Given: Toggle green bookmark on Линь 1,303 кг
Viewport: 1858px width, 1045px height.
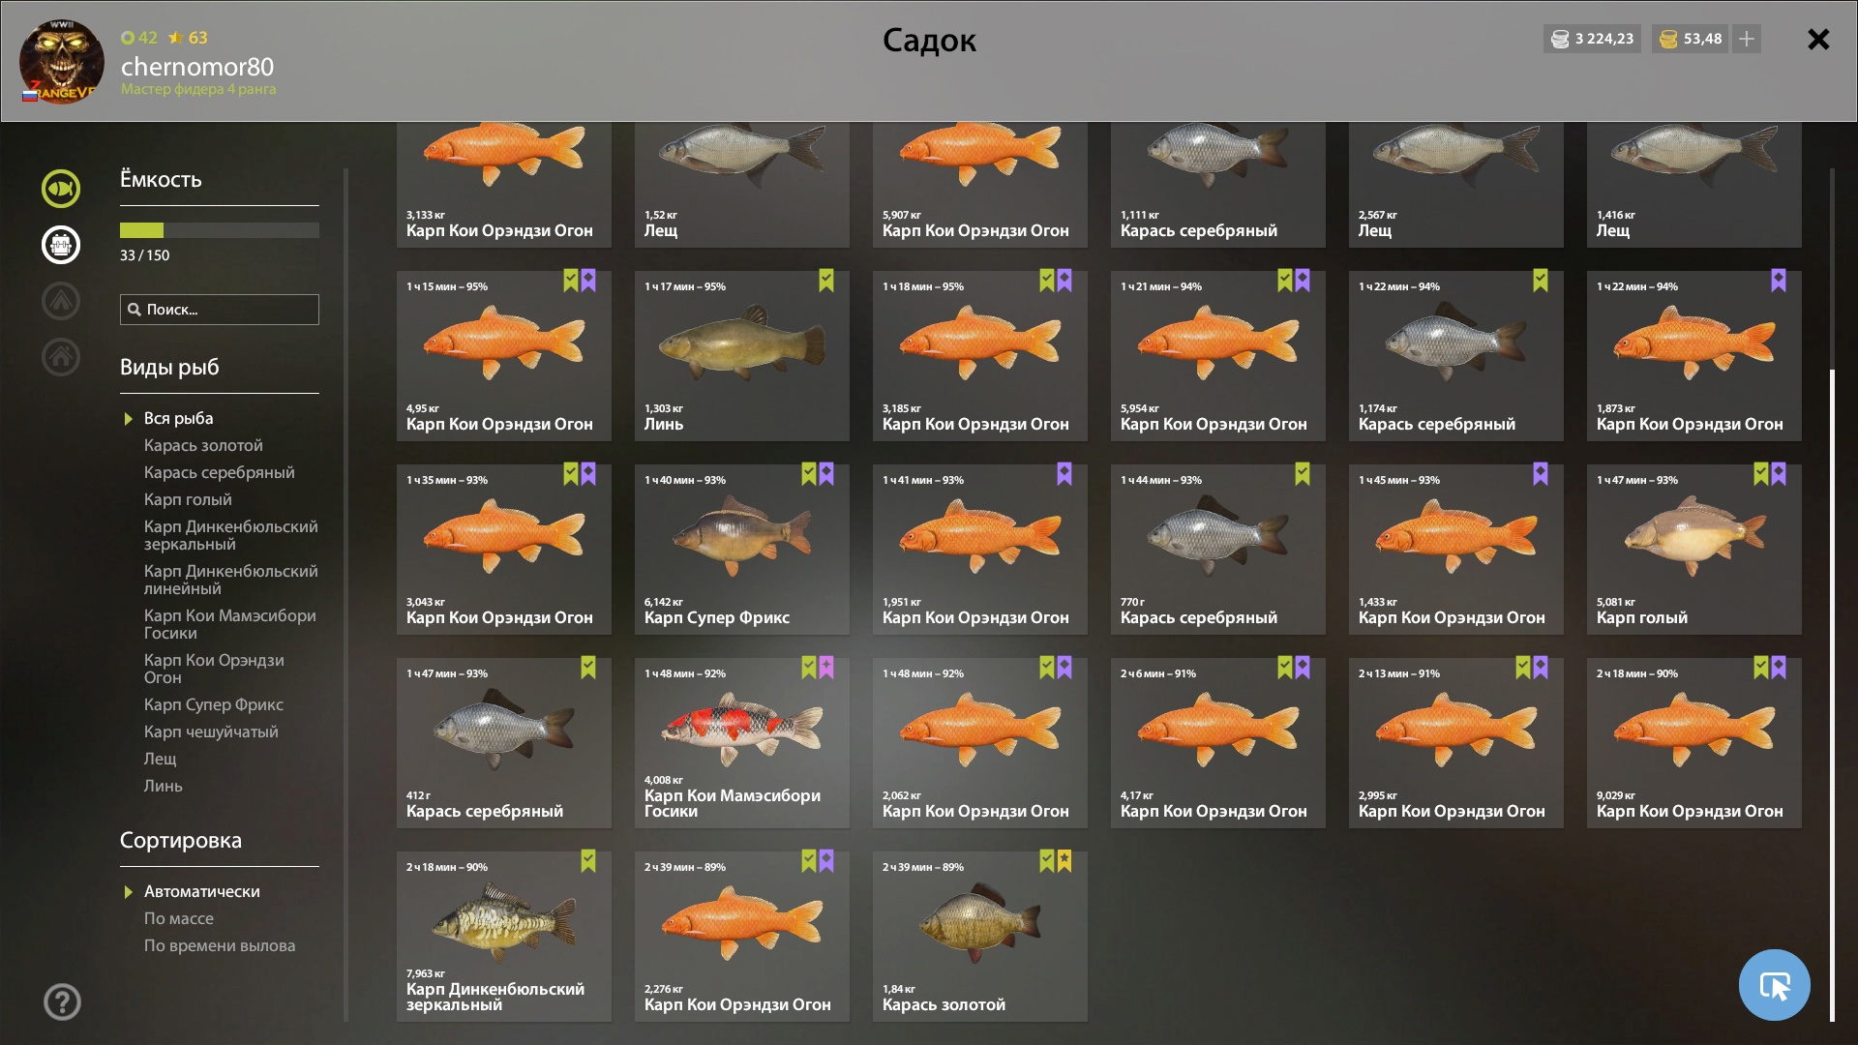Looking at the screenshot, I should 826,281.
